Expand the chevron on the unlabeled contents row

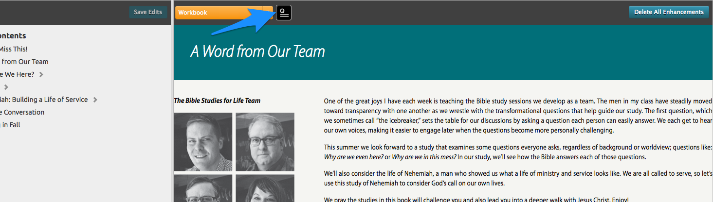pyautogui.click(x=6, y=87)
